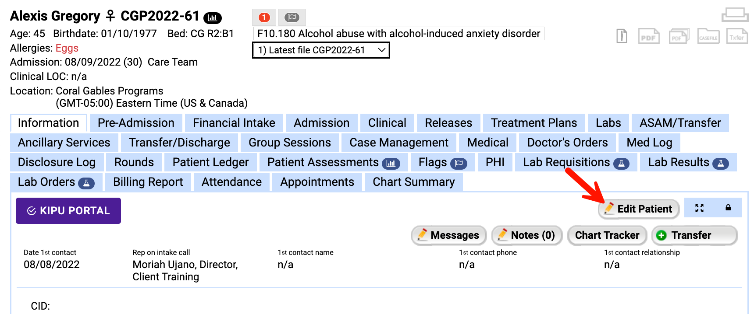Viewport: 754px width, 314px height.
Task: Click the red alert badge showing 1
Action: point(264,17)
